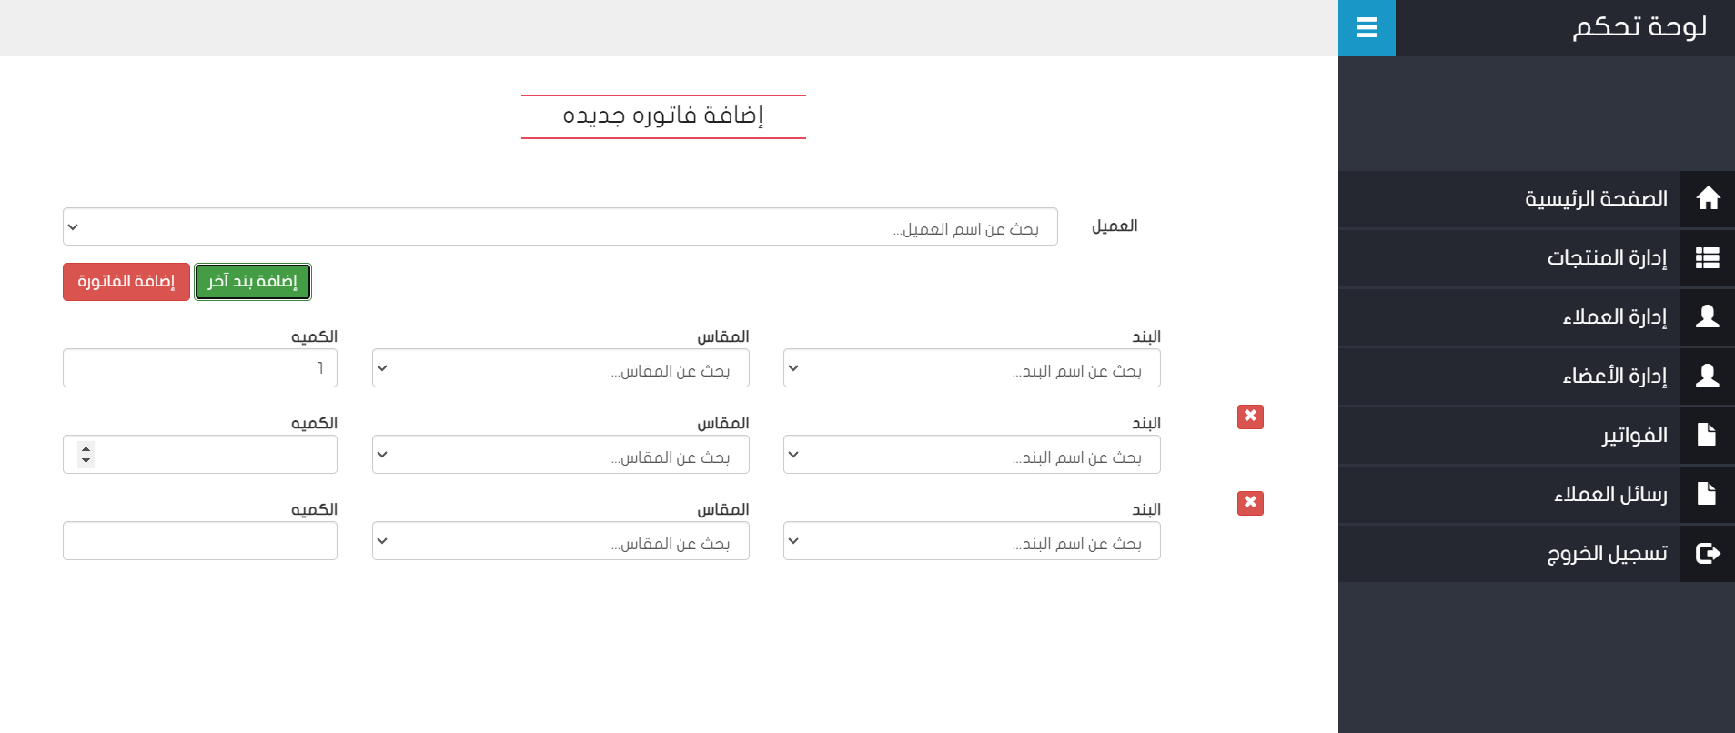Screen dimensions: 1735x733
Task: Focus second row الكميه quantity field
Action: (200, 455)
